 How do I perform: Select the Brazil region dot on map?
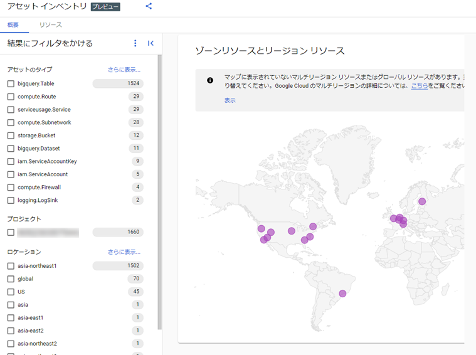click(342, 294)
